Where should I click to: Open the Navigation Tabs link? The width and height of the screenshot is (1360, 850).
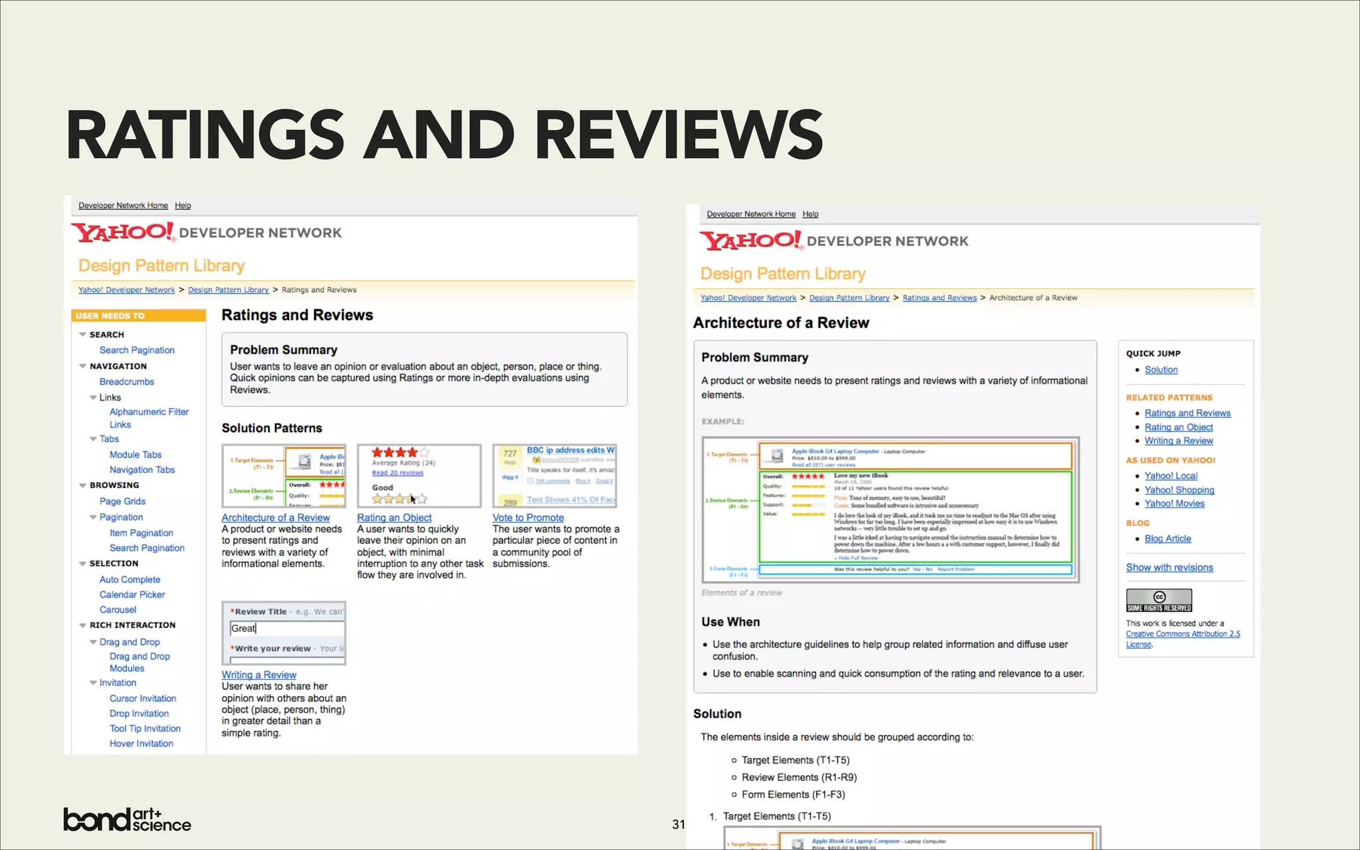(142, 469)
